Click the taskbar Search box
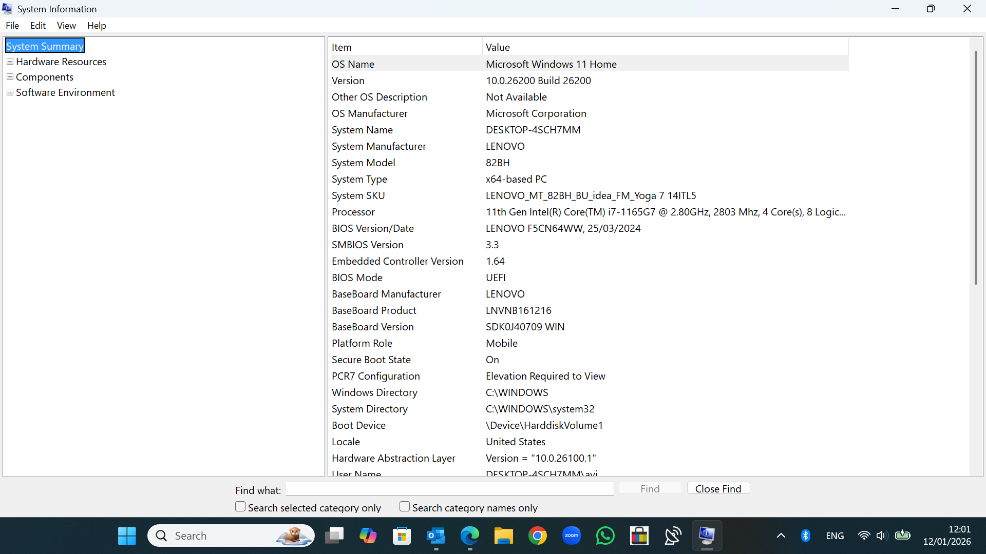 [231, 536]
